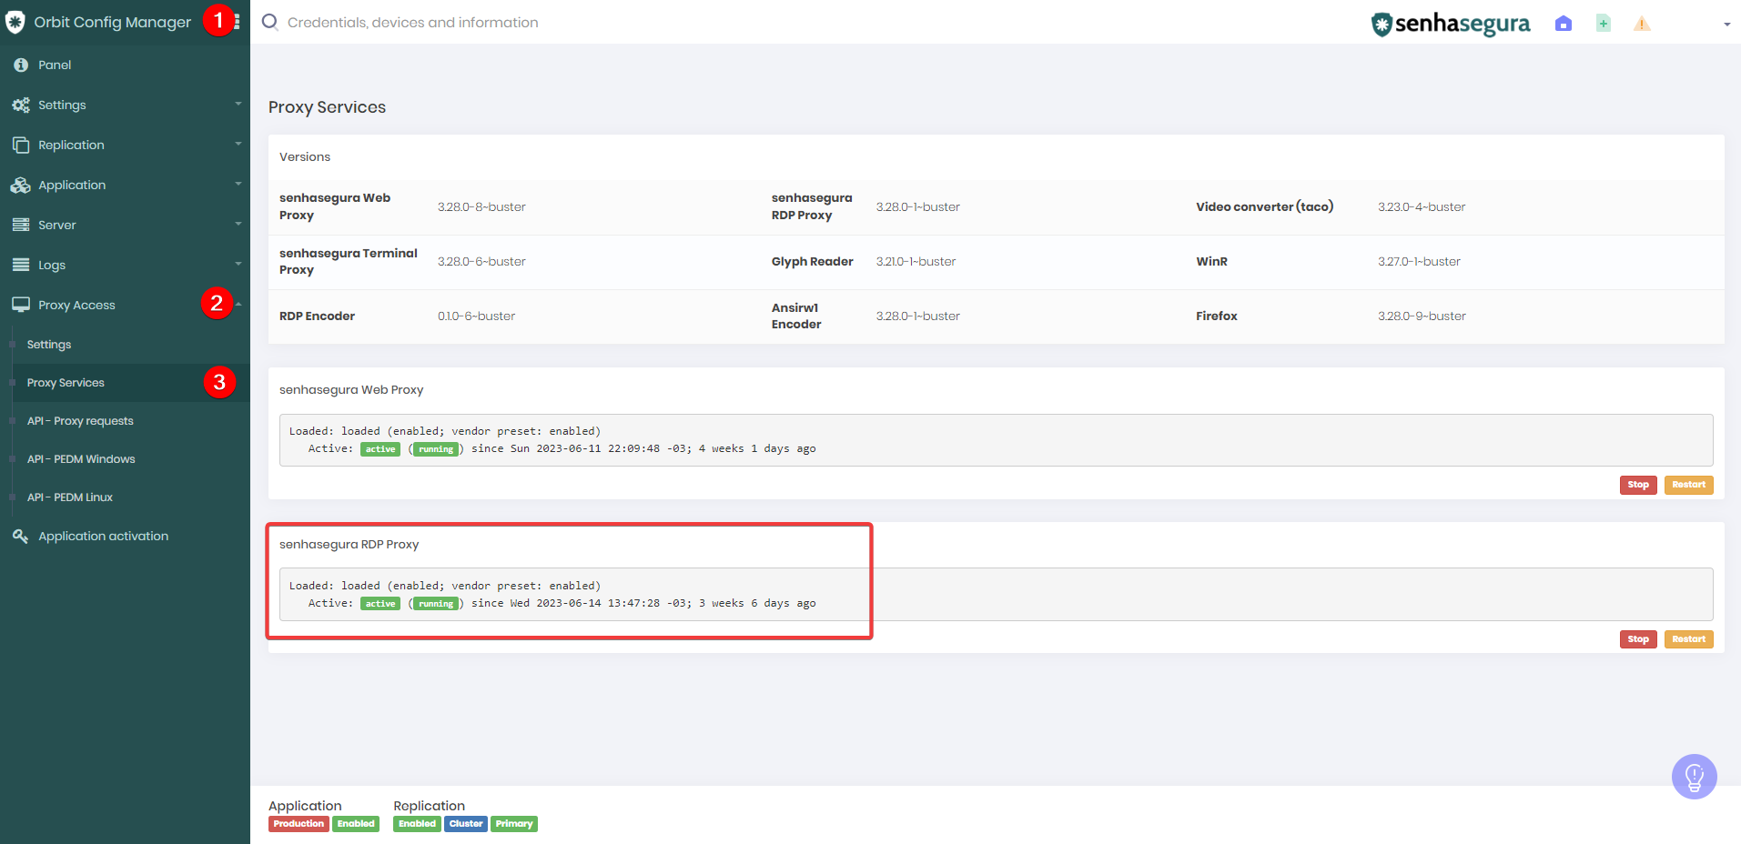
Task: Click the Application cubes icon
Action: coord(21,185)
